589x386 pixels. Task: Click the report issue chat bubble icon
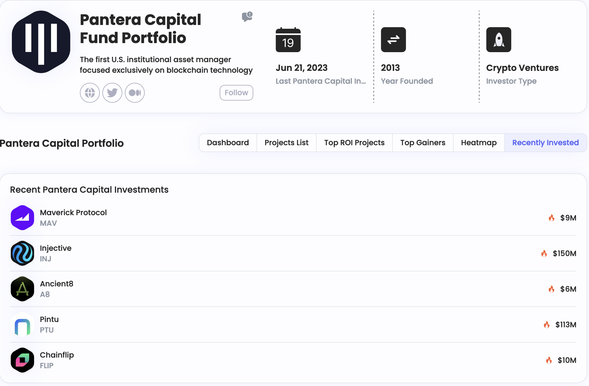point(247,17)
